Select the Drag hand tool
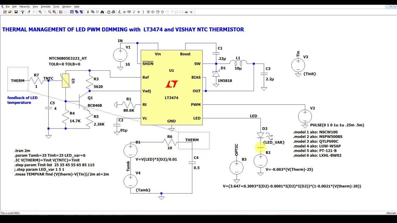397x223 pixels. click(163, 12)
